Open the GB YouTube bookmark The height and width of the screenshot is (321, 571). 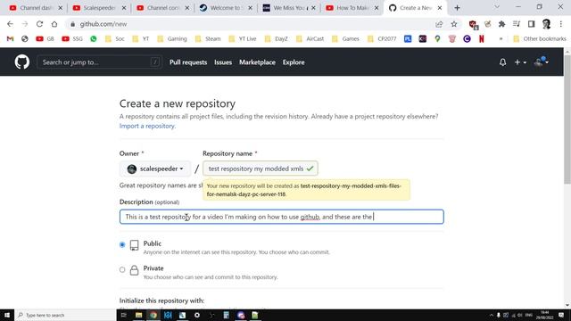pyautogui.click(x=45, y=38)
